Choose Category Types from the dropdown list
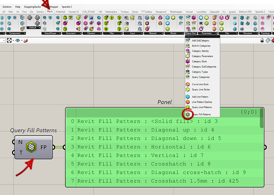Screen dimensions: 274x195 [x=203, y=72]
